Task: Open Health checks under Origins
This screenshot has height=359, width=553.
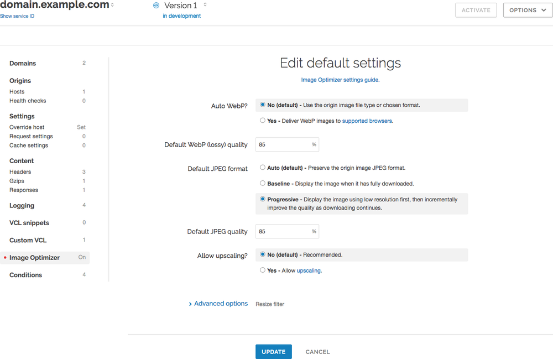Action: click(x=28, y=101)
